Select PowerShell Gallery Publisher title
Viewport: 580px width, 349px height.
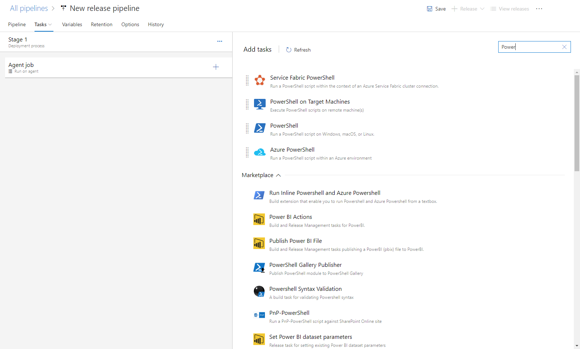tap(305, 265)
